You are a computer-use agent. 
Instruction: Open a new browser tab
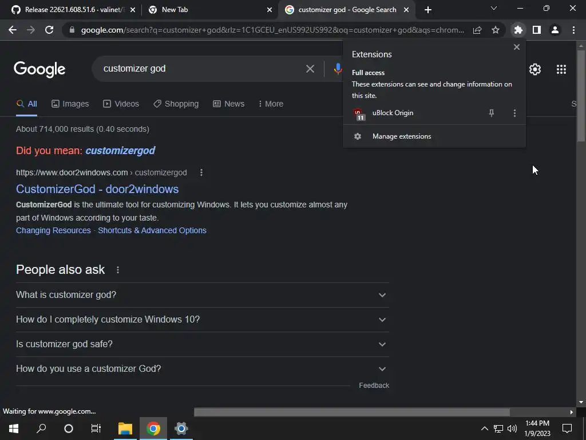click(x=428, y=10)
